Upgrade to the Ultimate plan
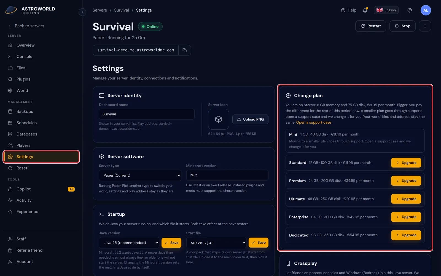 (x=406, y=199)
